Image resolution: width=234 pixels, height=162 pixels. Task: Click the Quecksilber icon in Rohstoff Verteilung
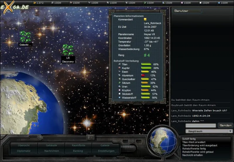pos(119,79)
